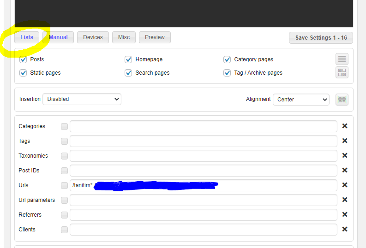Toggle the Tags list mode button
The height and width of the screenshot is (248, 366).
[x=65, y=141]
